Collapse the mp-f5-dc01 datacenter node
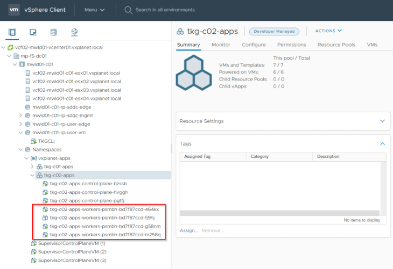This screenshot has width=393, height=269. coord(9,56)
